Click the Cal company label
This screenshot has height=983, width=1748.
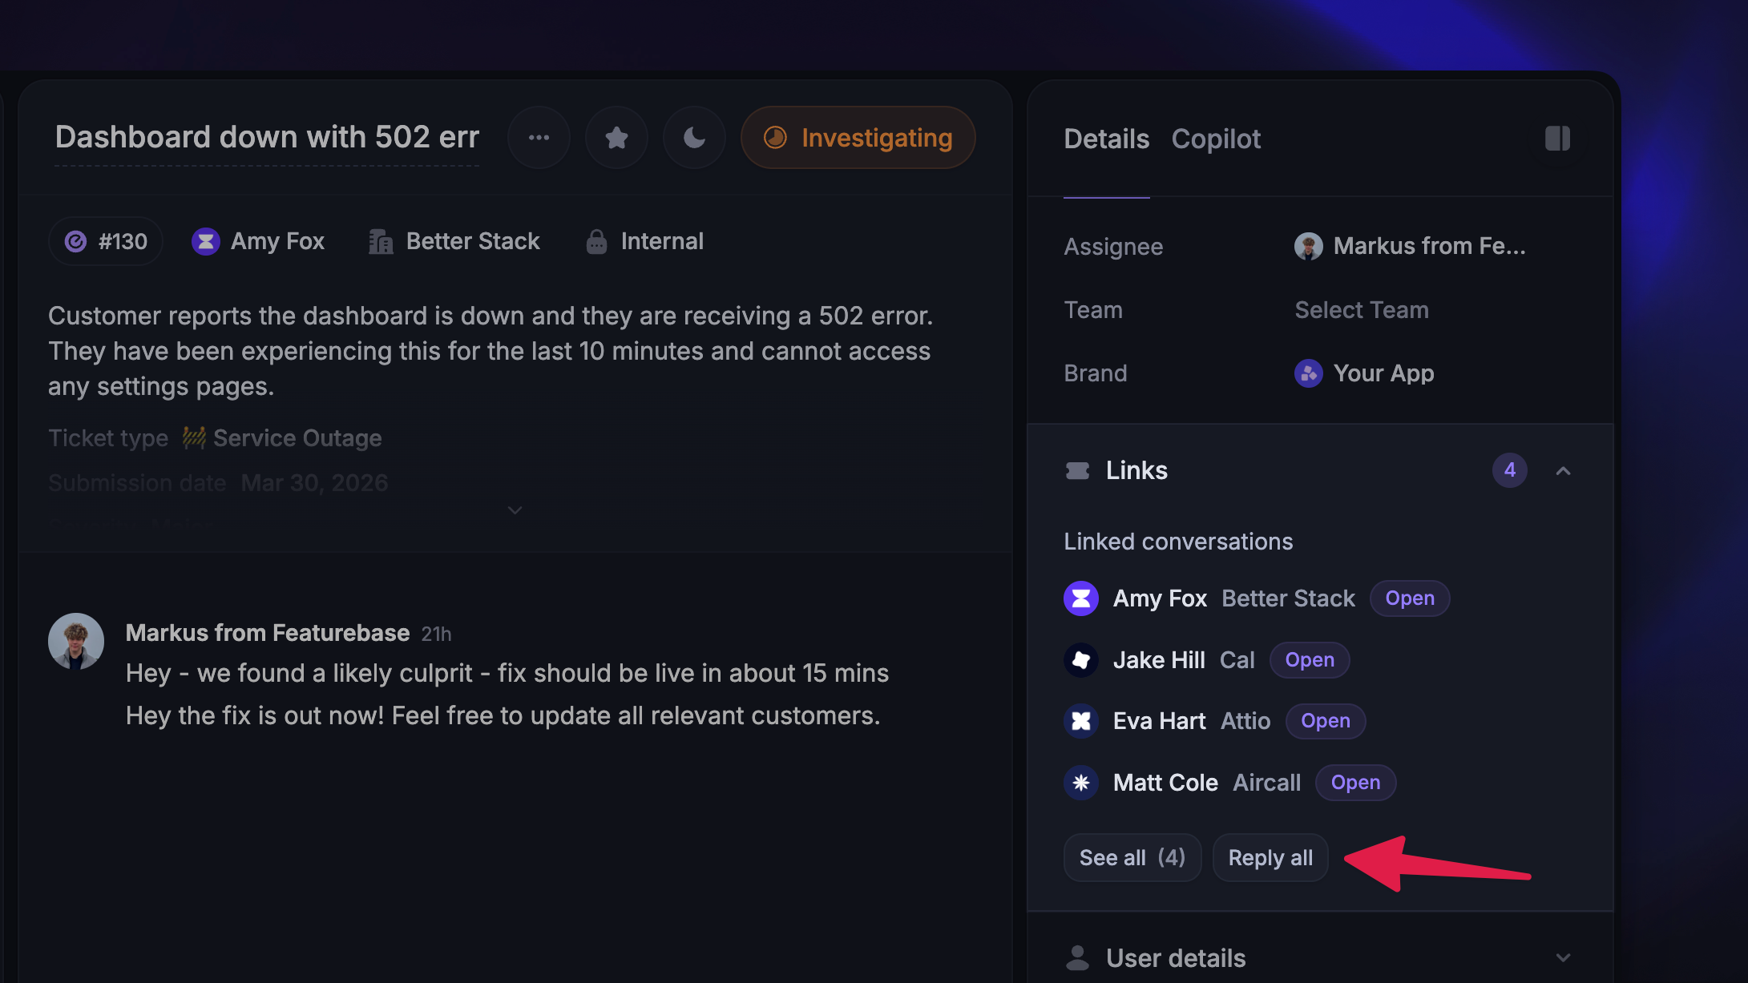click(1237, 660)
